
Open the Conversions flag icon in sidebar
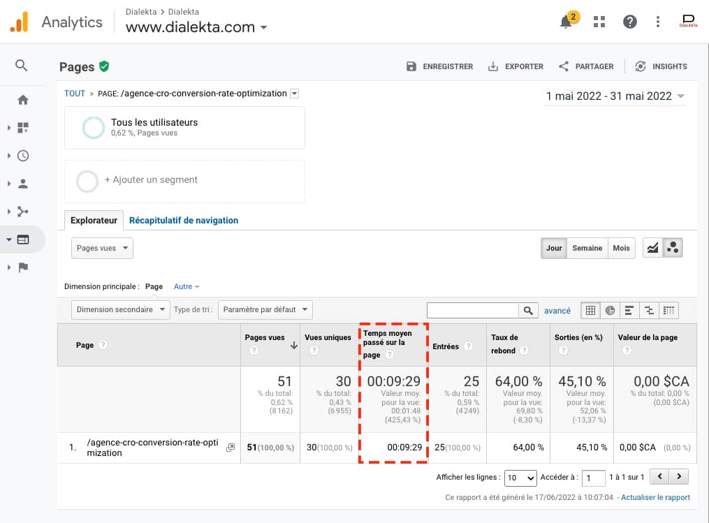(22, 267)
